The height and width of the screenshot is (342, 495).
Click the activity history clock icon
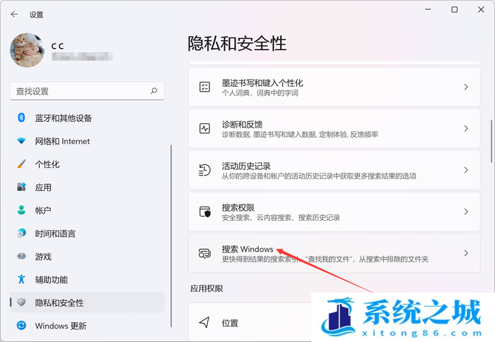tap(204, 170)
